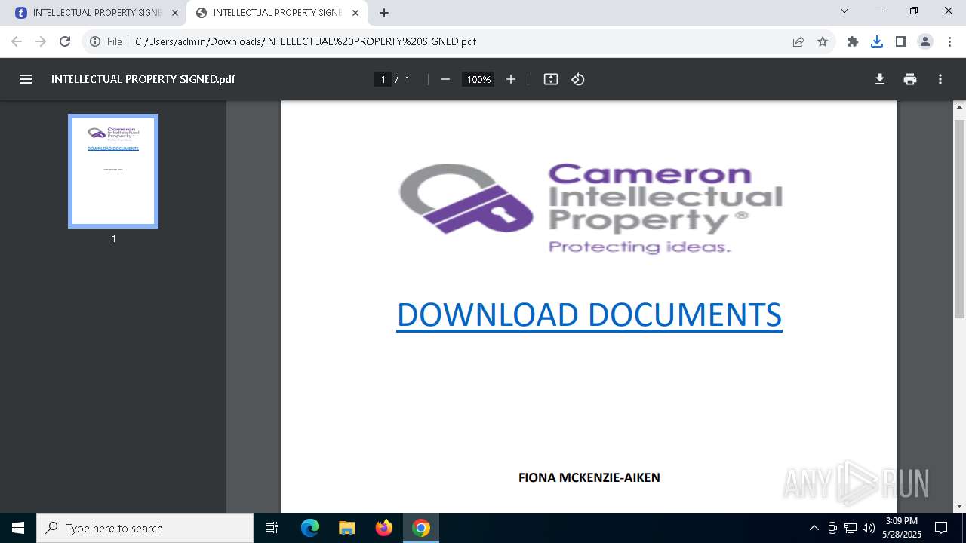The image size is (966, 543).
Task: Click the File site information icon
Action: pyautogui.click(x=95, y=41)
